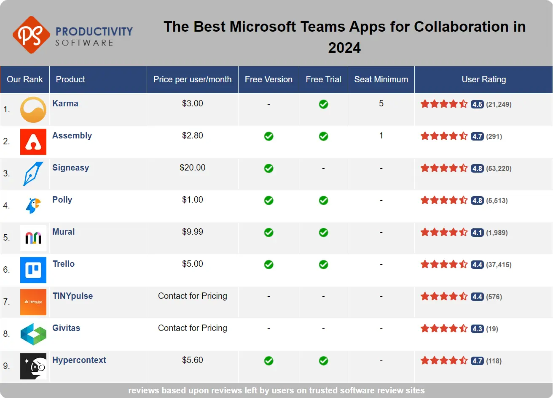Click the Product column header
Viewport: 553px width, 398px height.
(98, 79)
